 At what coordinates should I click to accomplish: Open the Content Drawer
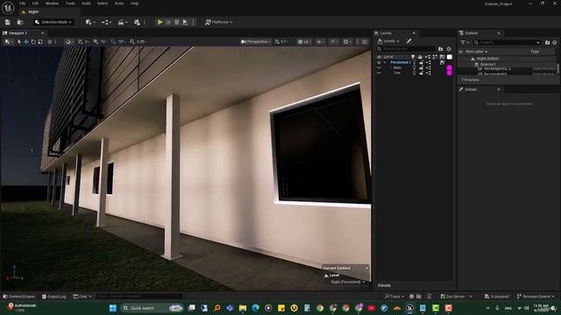(19, 297)
